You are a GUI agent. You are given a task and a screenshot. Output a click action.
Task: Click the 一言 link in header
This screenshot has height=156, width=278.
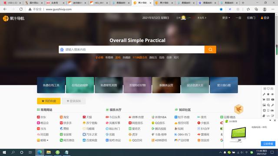click(x=238, y=18)
